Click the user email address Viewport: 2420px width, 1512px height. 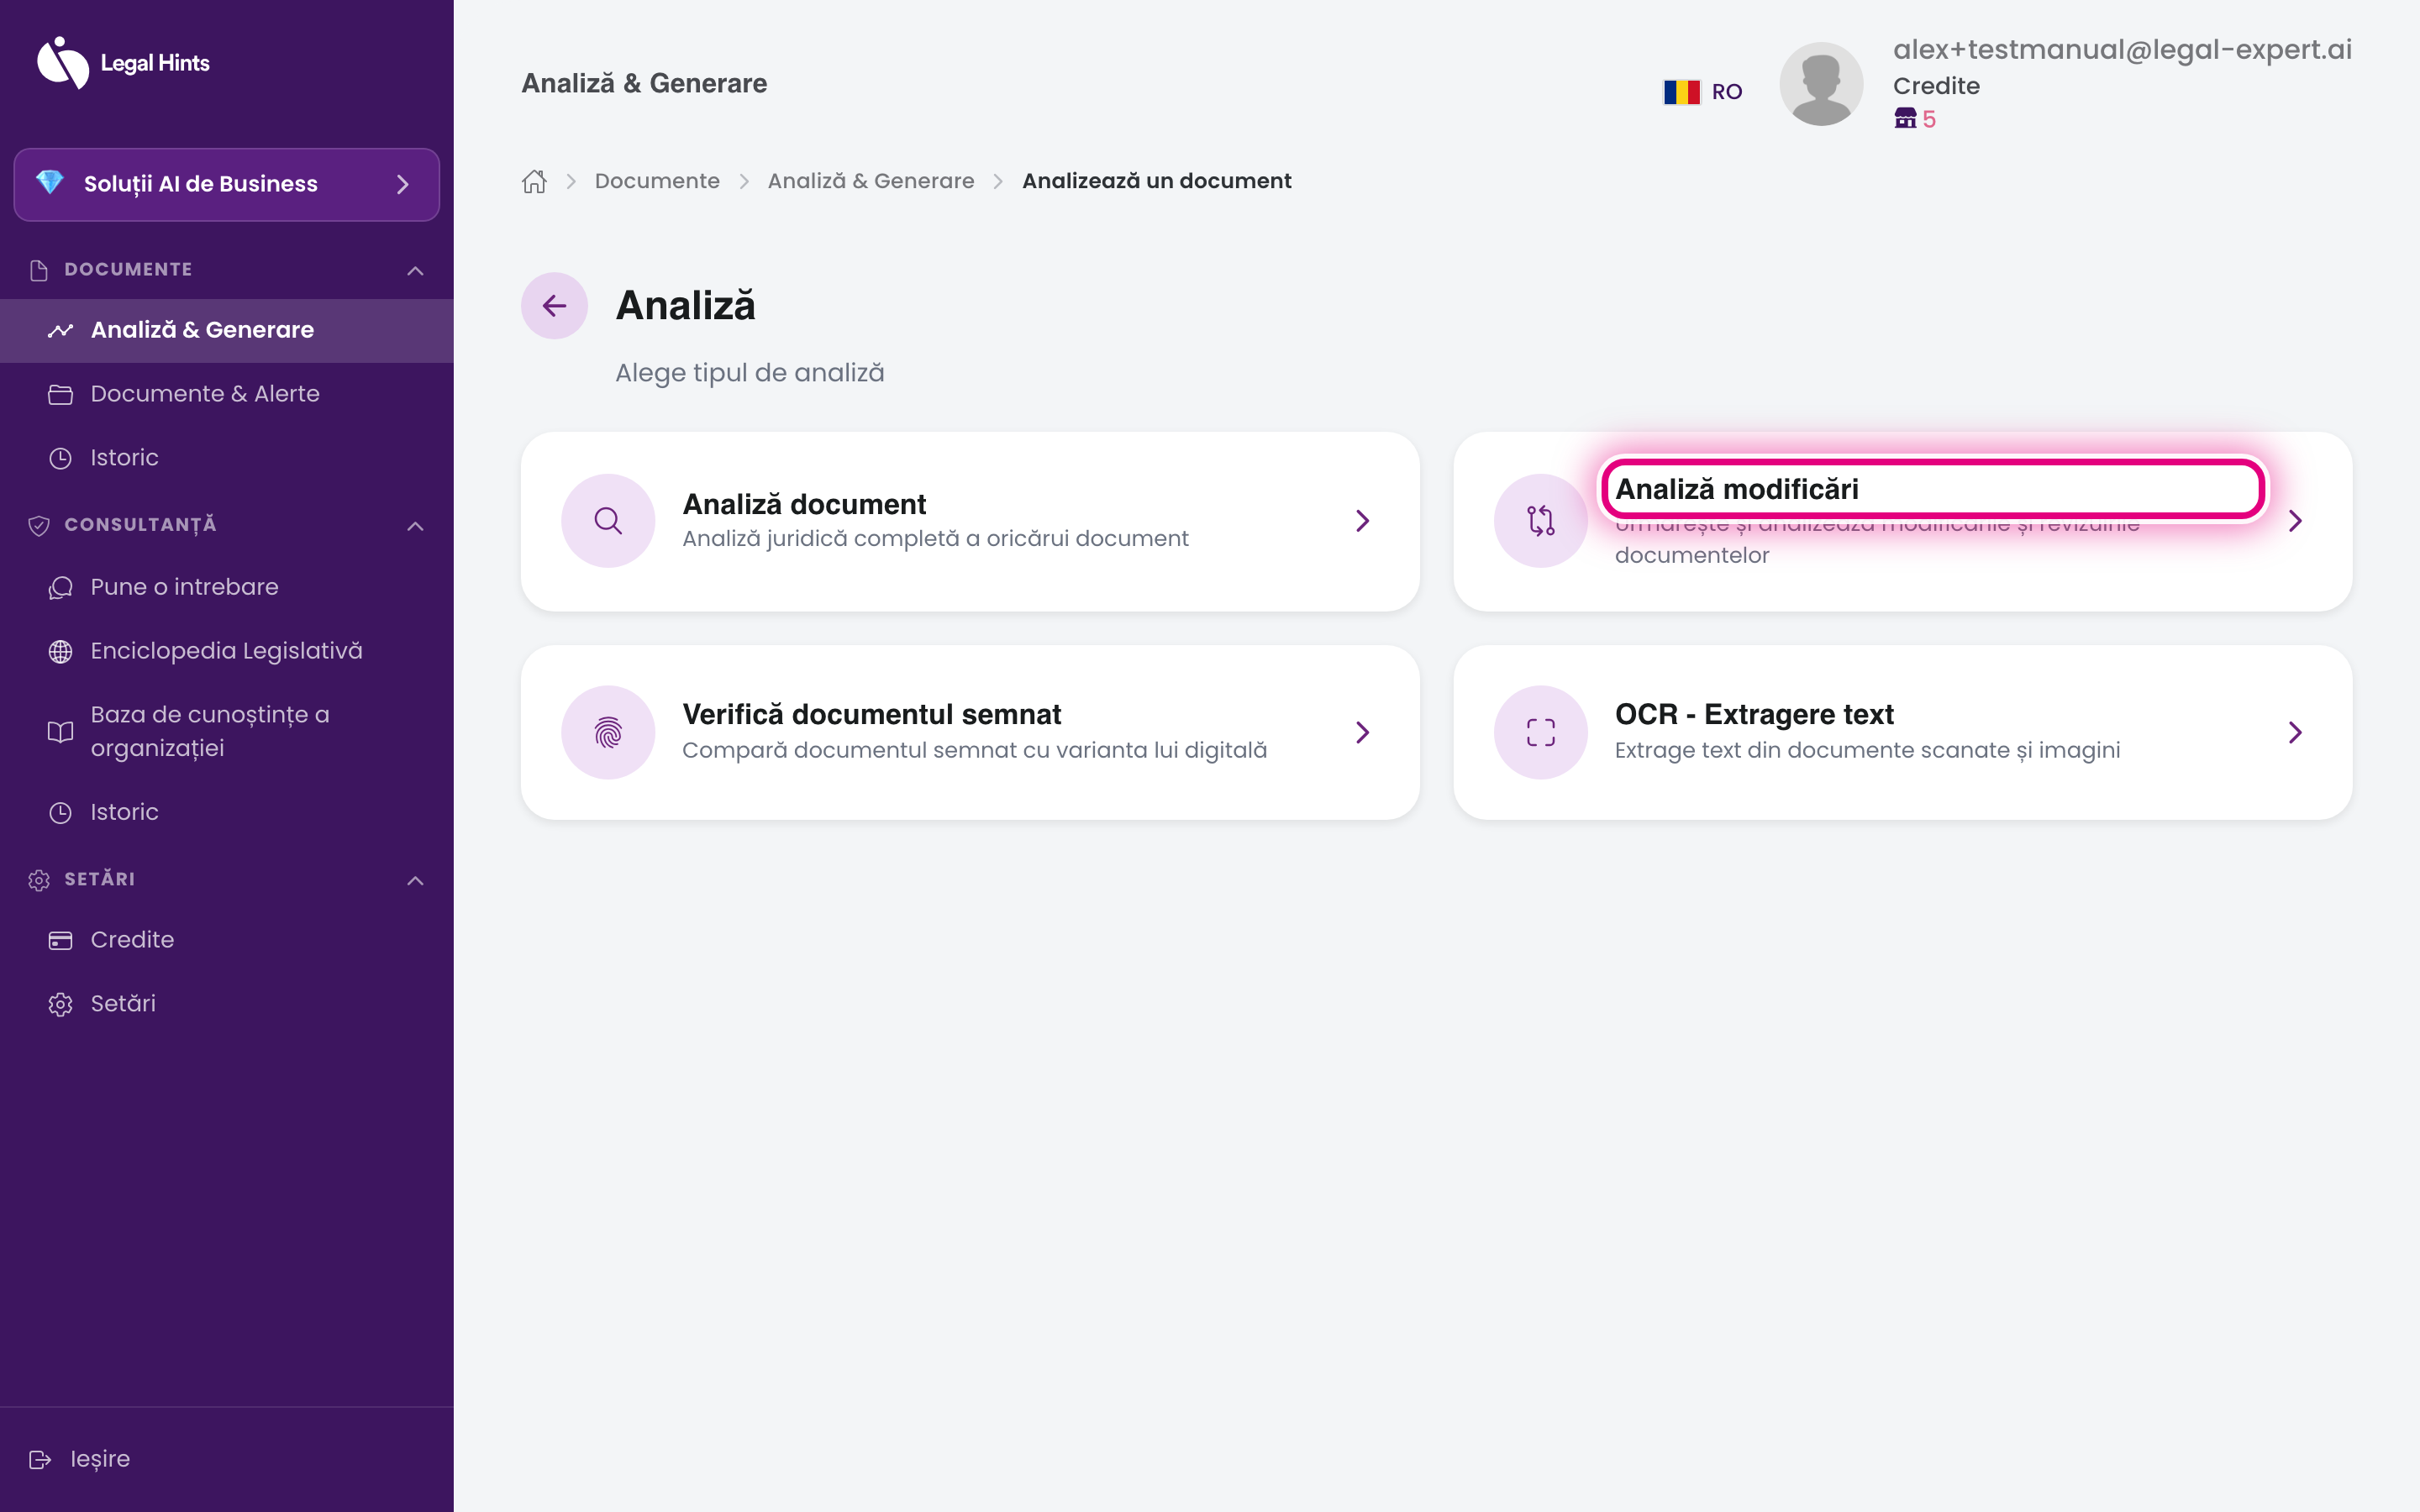[2122, 49]
